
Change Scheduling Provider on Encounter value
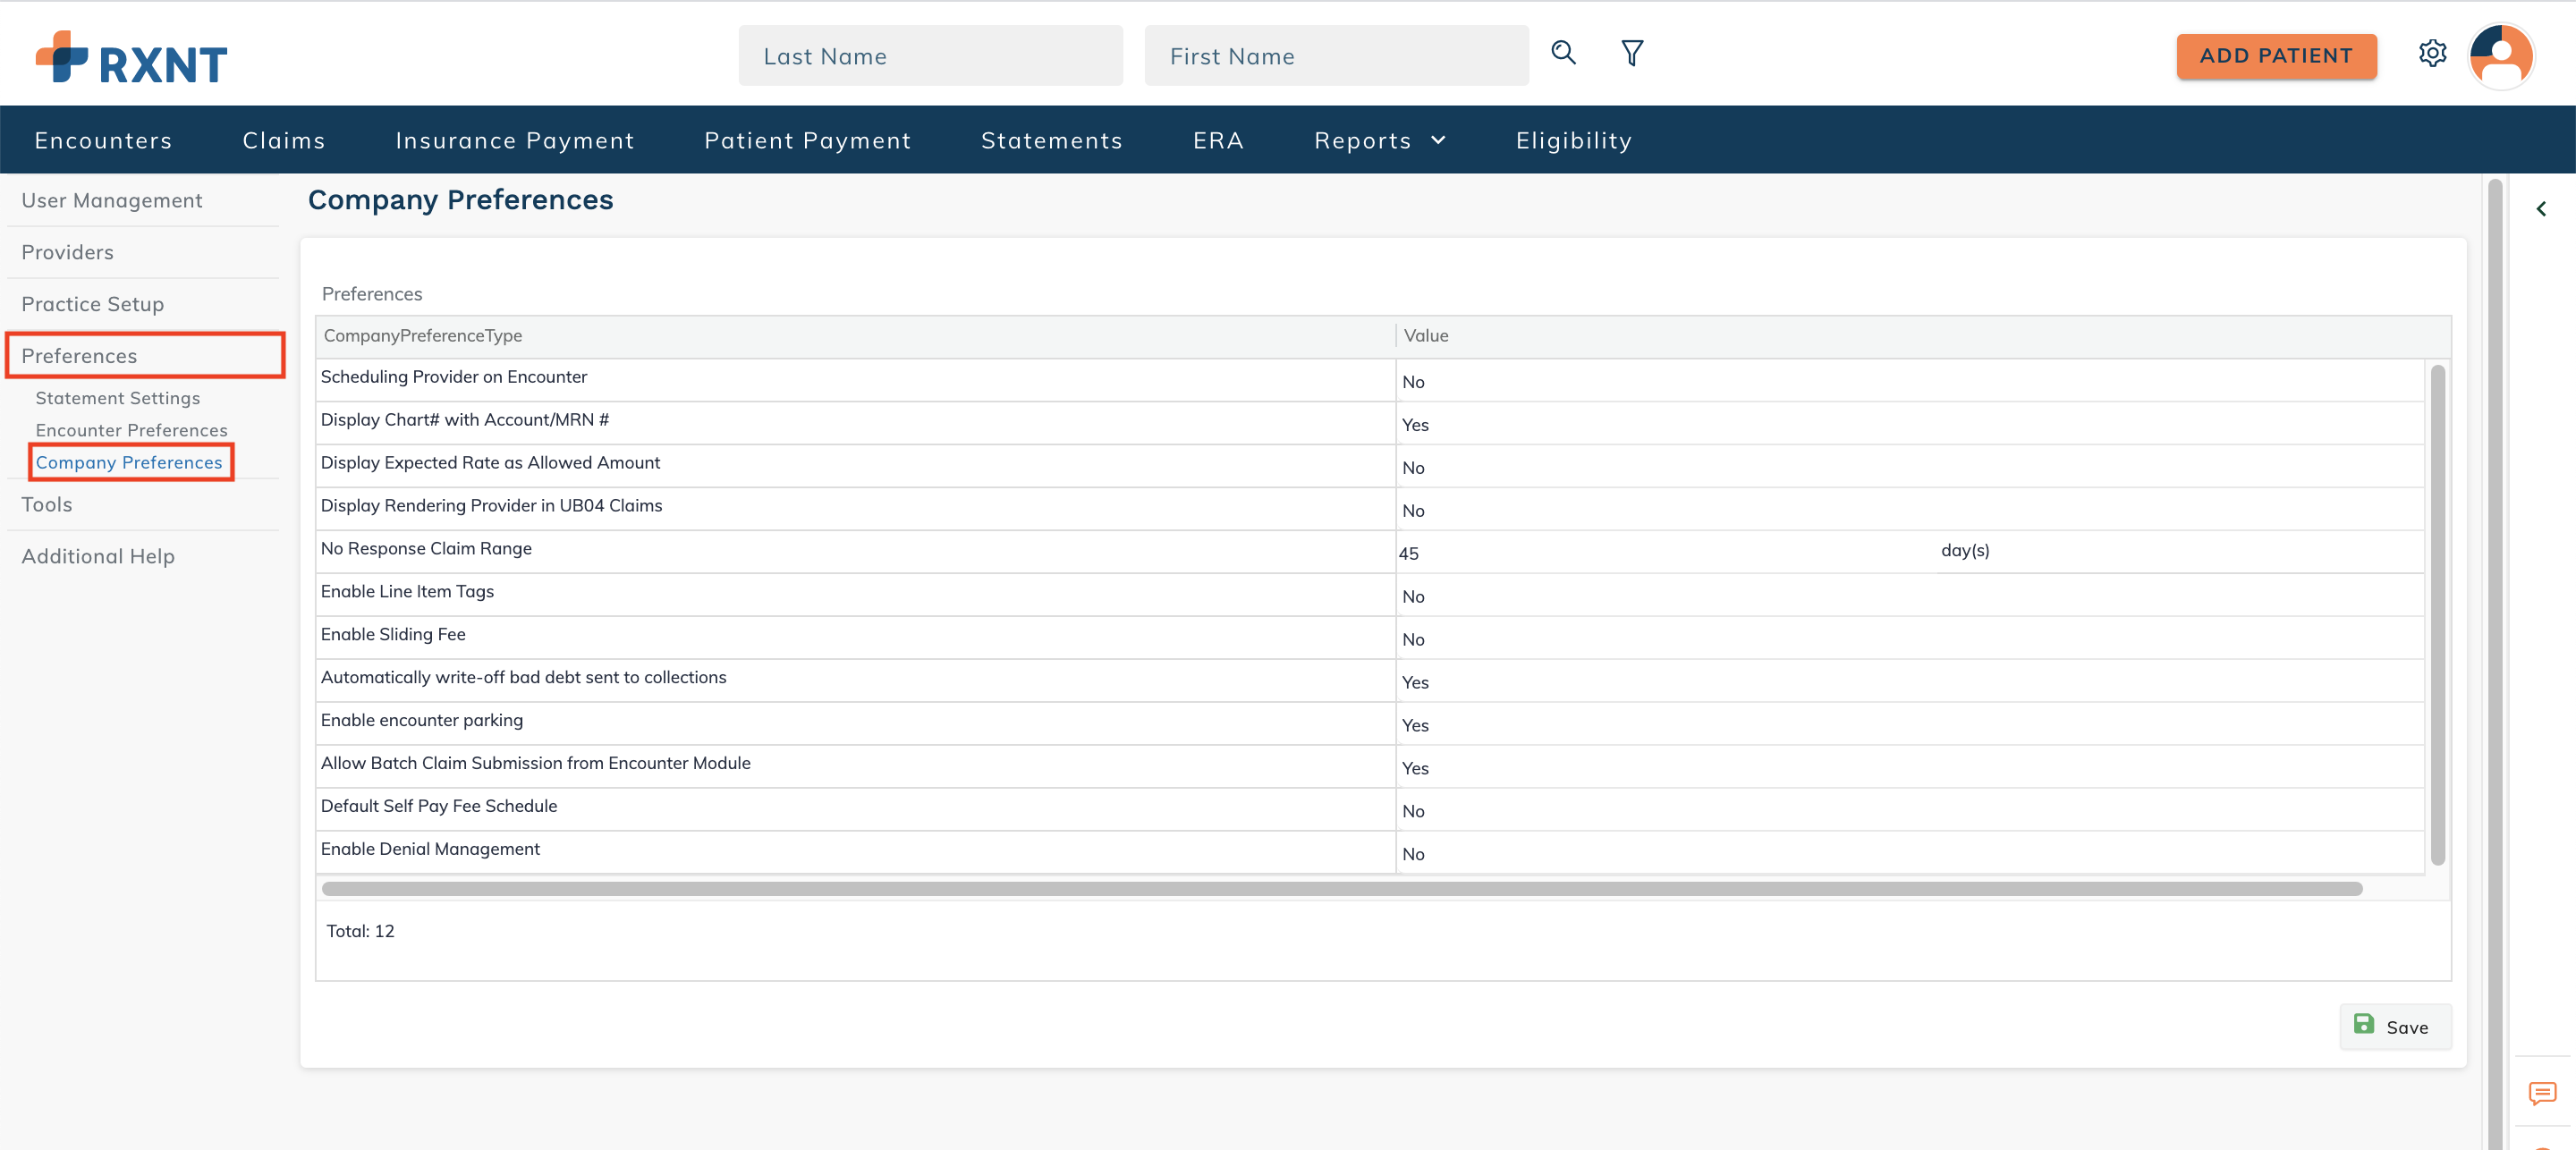pyautogui.click(x=1909, y=381)
